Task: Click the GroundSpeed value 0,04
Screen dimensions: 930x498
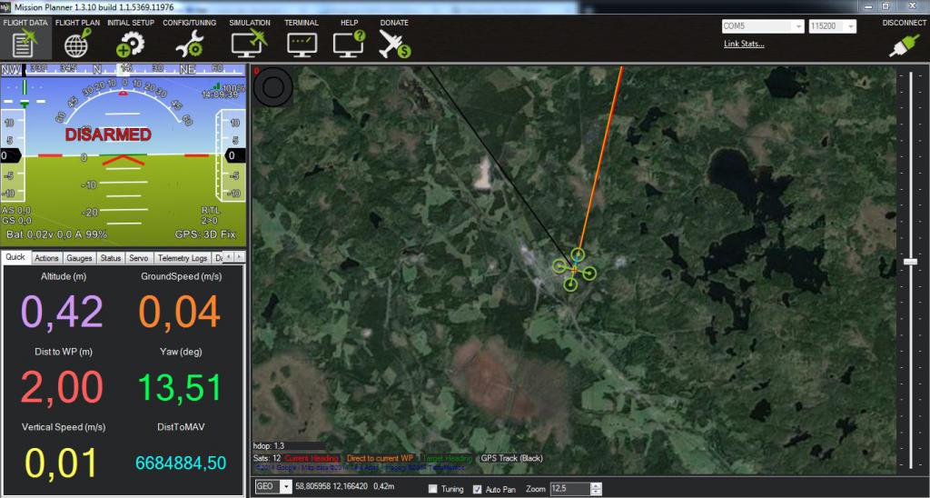Action: pyautogui.click(x=180, y=312)
